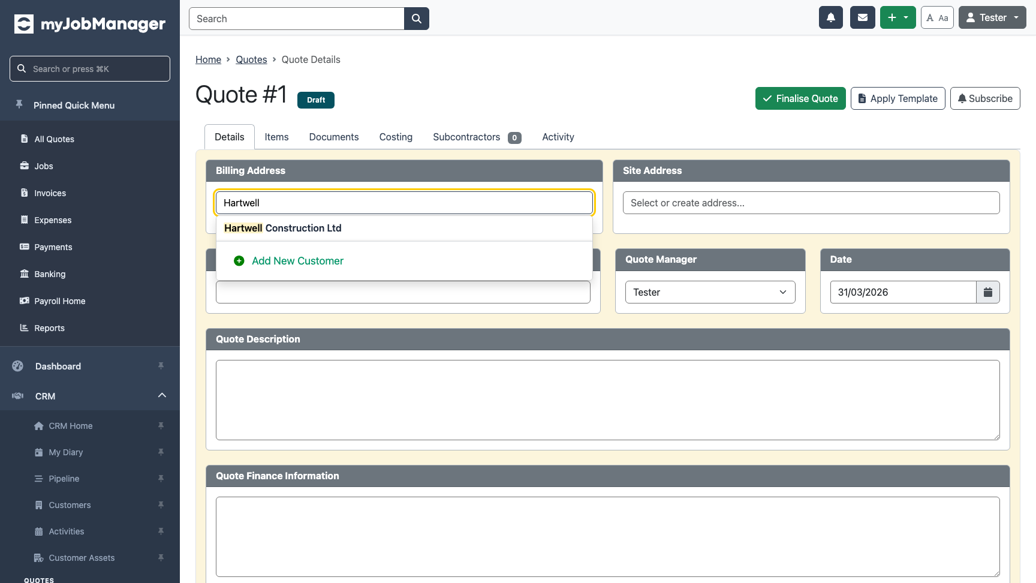Click the myJobManager logo

tap(90, 24)
